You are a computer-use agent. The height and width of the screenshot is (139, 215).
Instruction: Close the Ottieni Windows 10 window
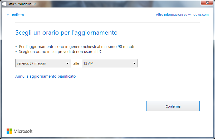click(x=207, y=3)
